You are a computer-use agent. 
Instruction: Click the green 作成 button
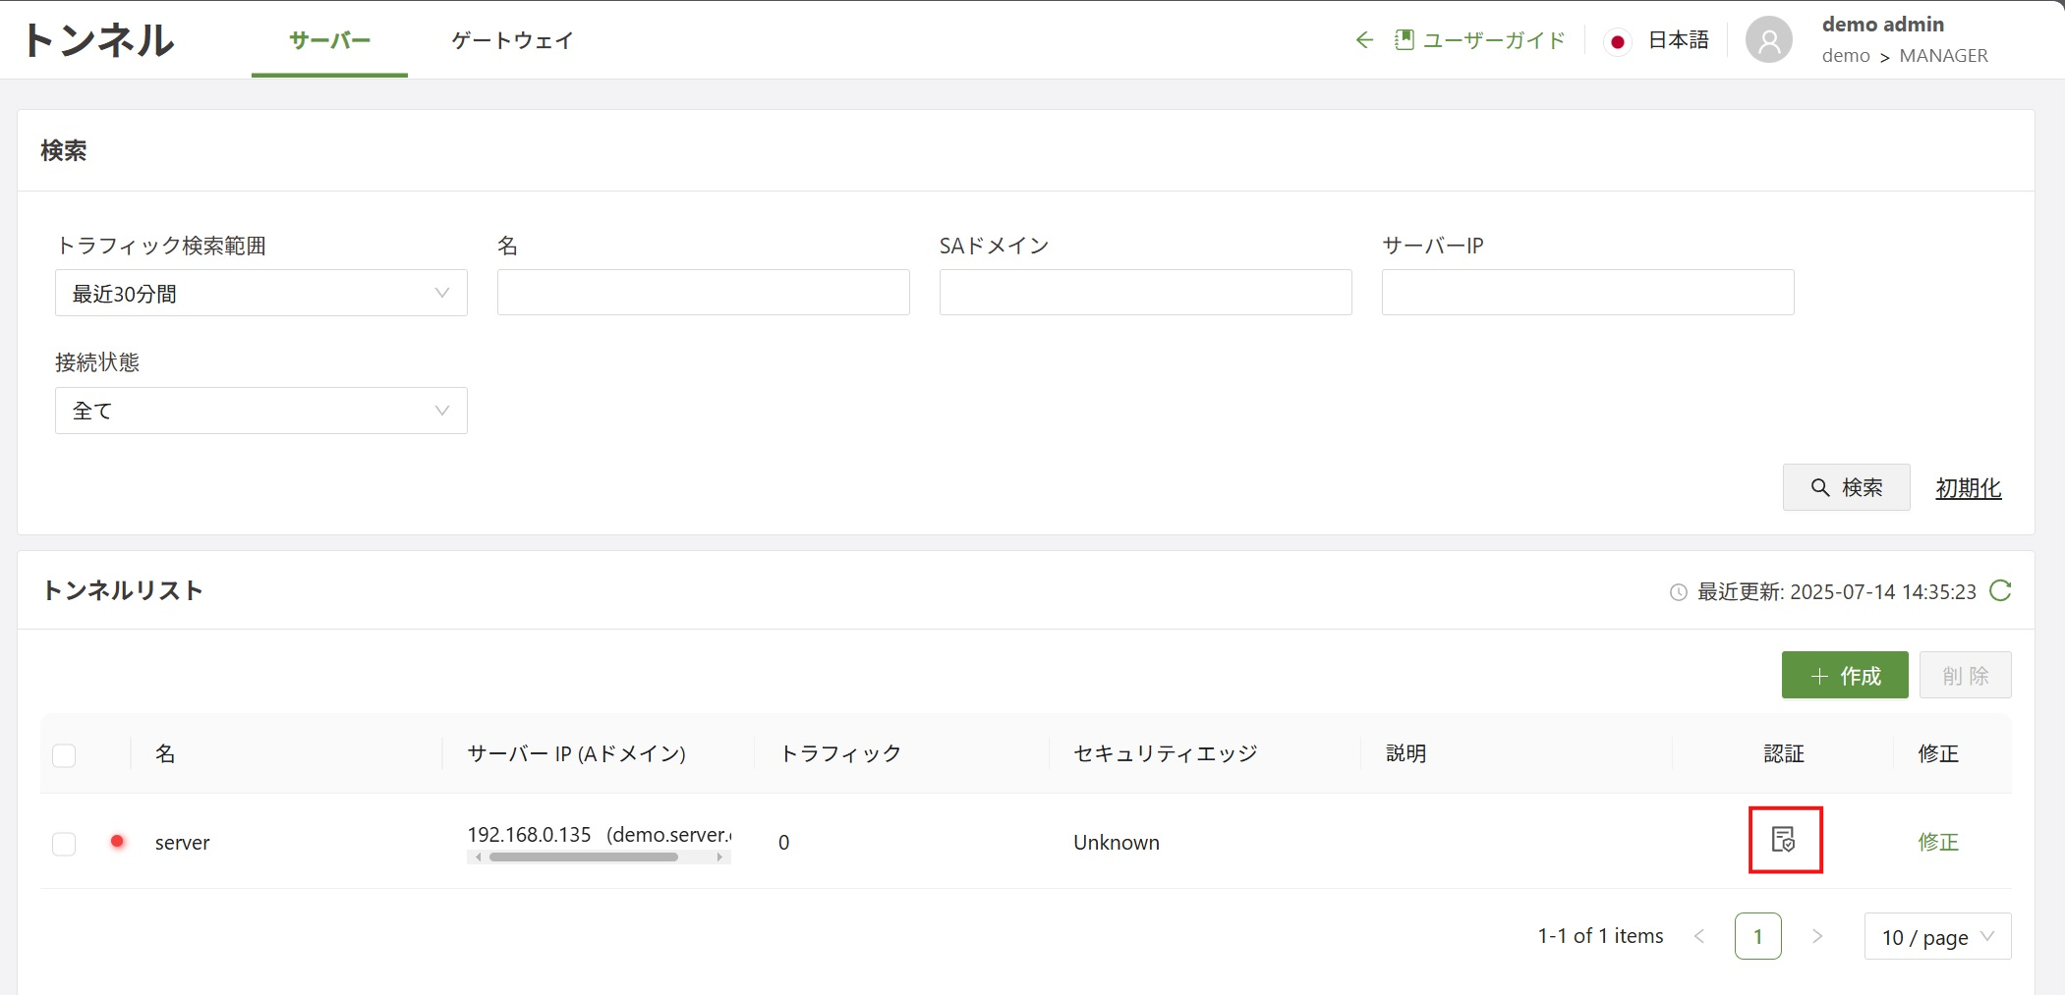[x=1844, y=676]
